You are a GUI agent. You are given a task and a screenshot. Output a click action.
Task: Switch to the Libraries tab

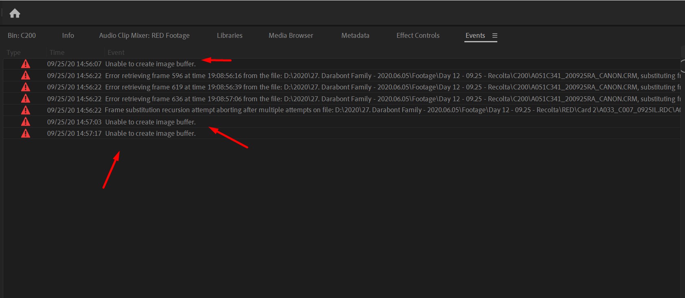pos(230,35)
